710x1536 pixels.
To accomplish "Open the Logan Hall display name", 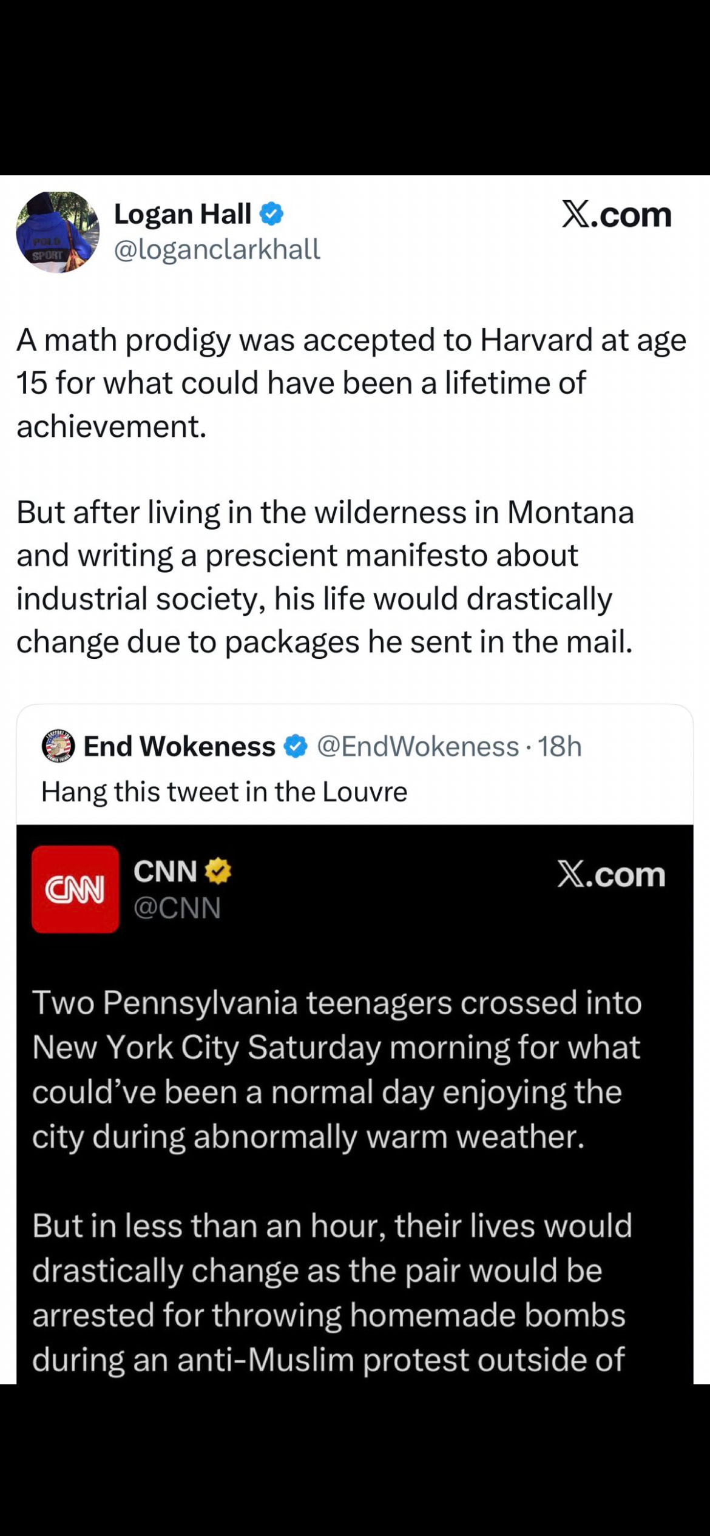I will 183,214.
